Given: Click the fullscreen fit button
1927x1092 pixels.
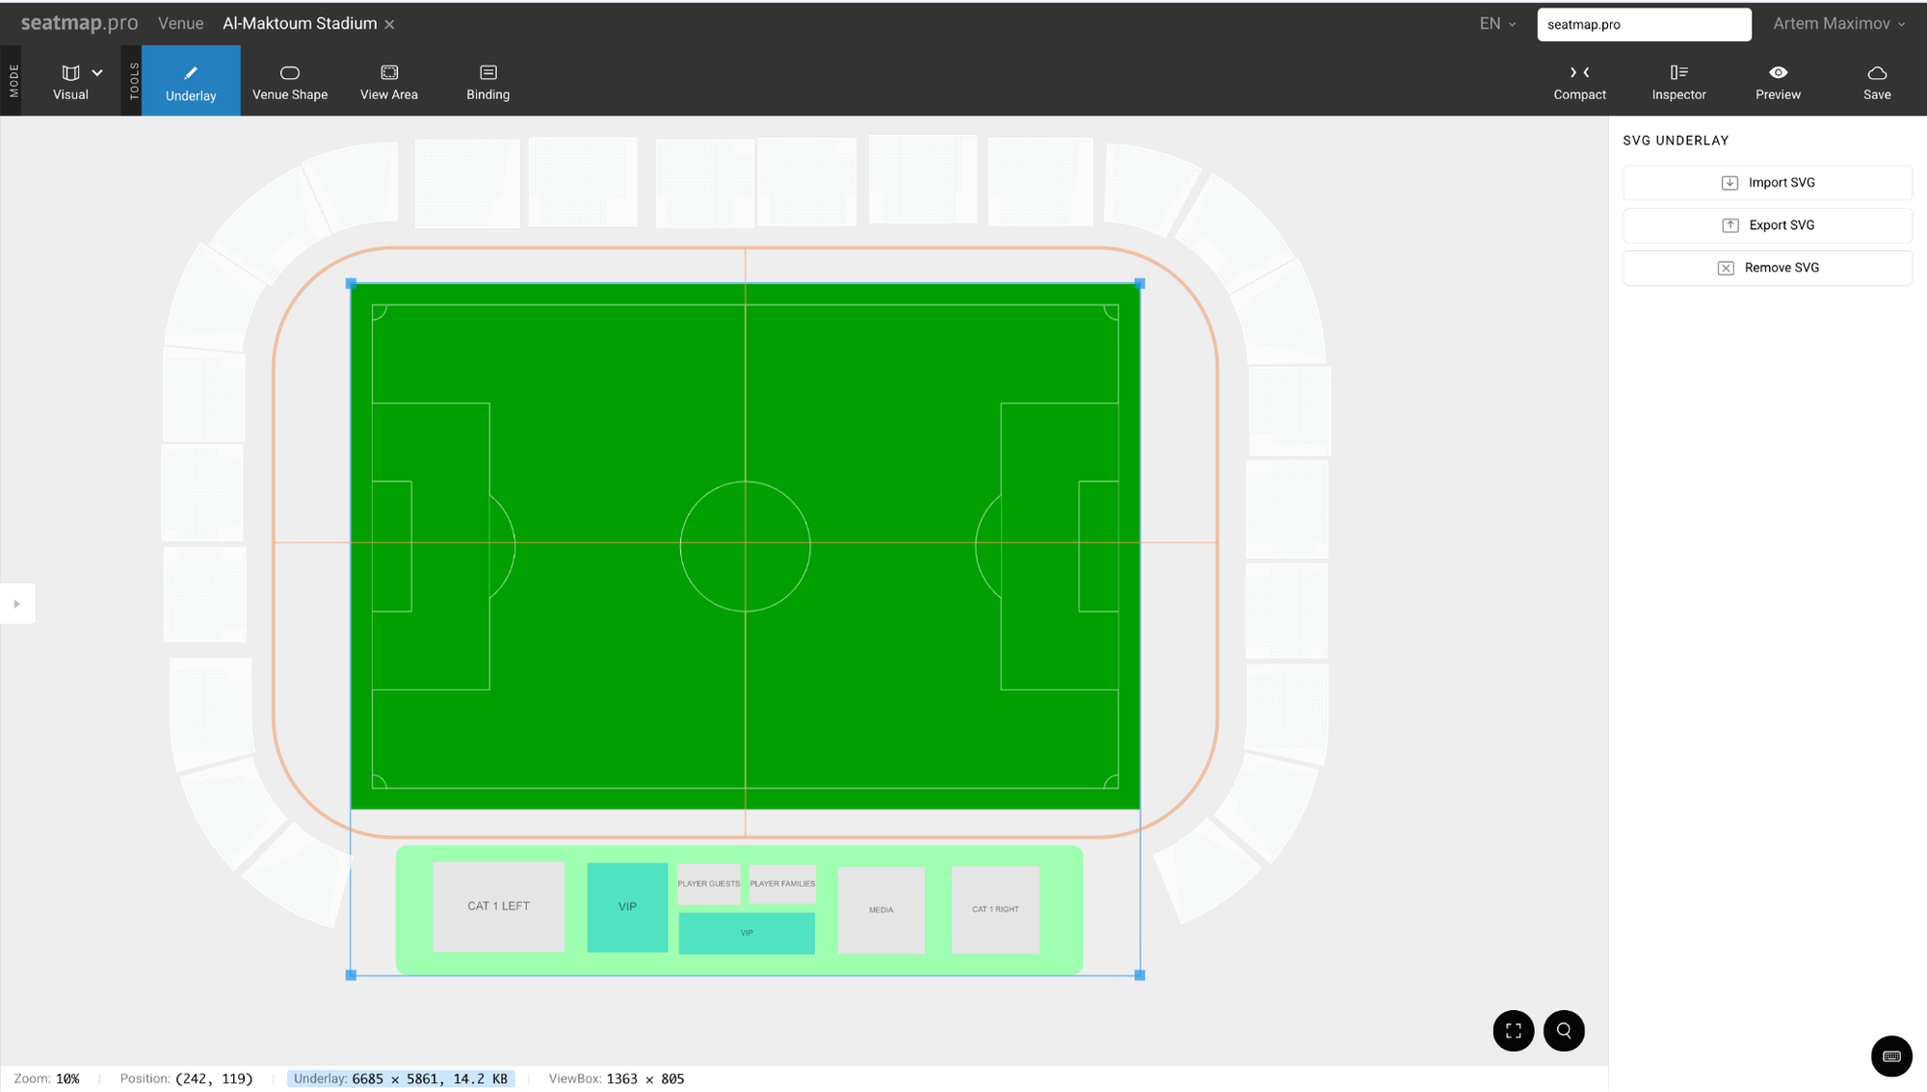Looking at the screenshot, I should pos(1513,1030).
